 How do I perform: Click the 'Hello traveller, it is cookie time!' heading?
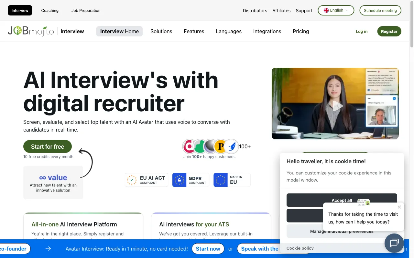[326, 161]
